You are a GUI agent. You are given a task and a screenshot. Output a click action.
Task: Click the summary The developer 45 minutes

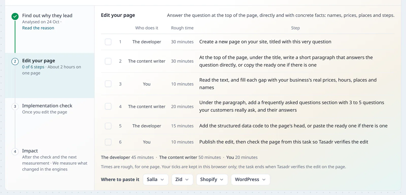pos(127,157)
